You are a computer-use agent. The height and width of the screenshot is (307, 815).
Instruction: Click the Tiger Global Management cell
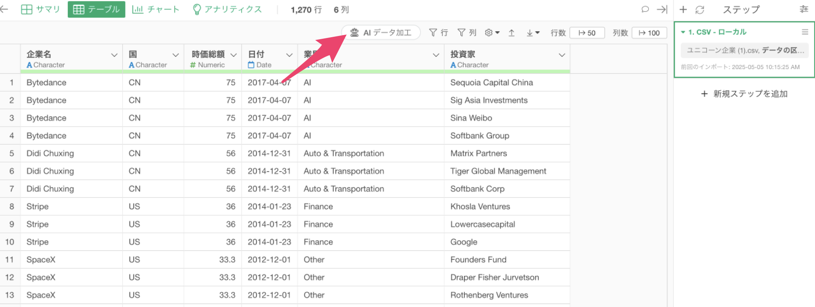click(507, 171)
